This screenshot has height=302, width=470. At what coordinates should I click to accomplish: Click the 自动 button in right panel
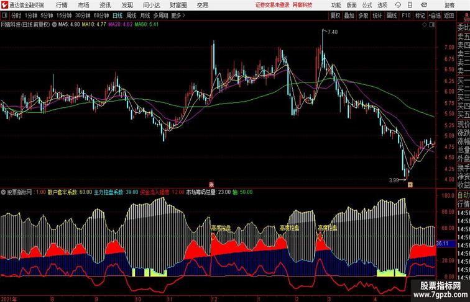click(x=463, y=195)
